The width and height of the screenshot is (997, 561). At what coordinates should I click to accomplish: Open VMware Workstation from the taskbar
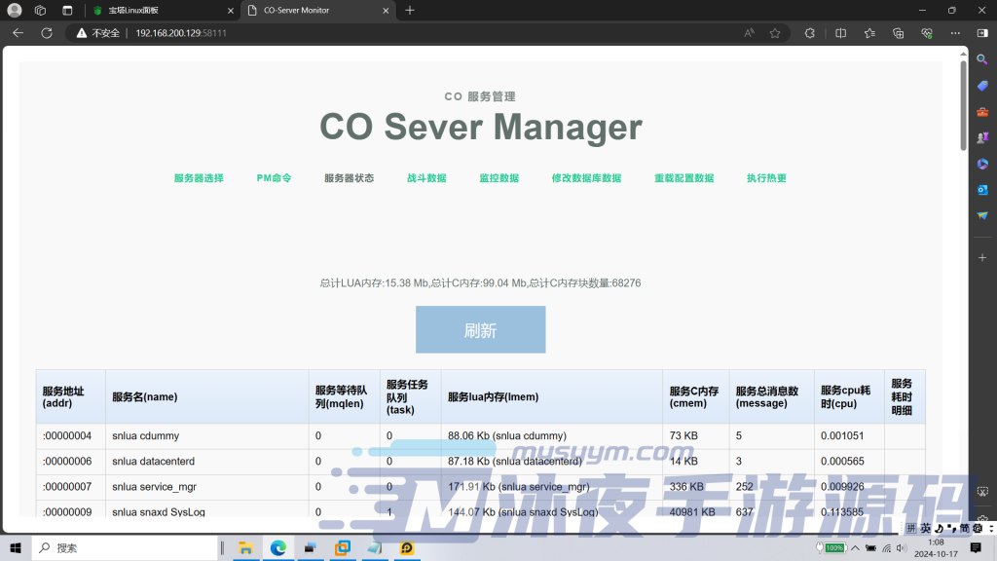click(343, 547)
